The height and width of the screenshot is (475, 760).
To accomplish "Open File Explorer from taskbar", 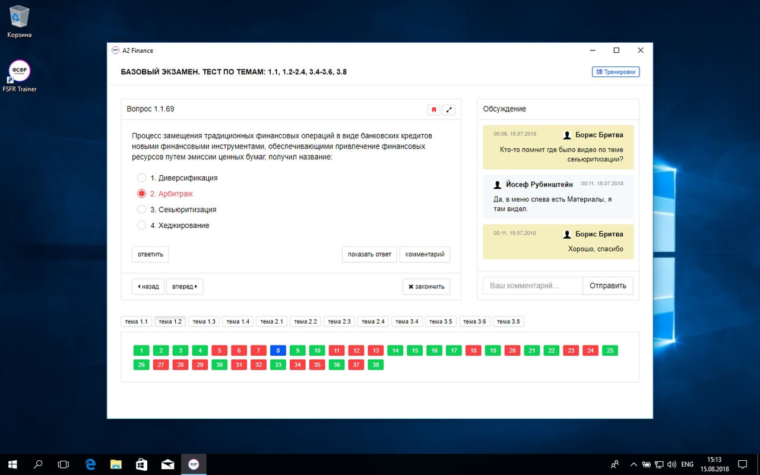I will (116, 464).
